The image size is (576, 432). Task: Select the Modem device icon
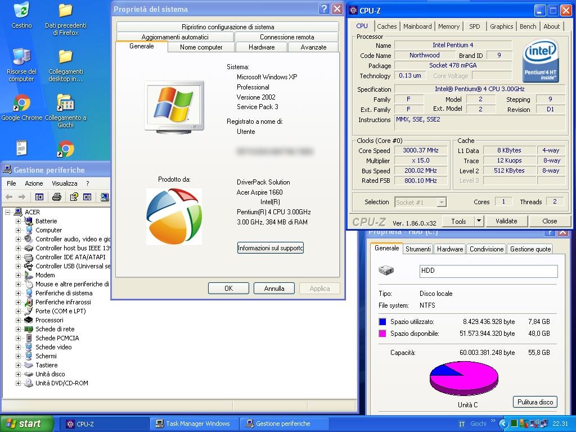point(28,274)
